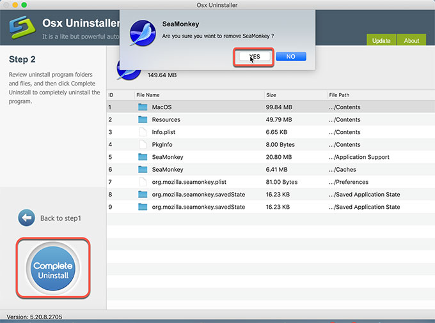The height and width of the screenshot is (323, 435).
Task: Select the Application Support SeaMonkey row
Action: tap(270, 157)
